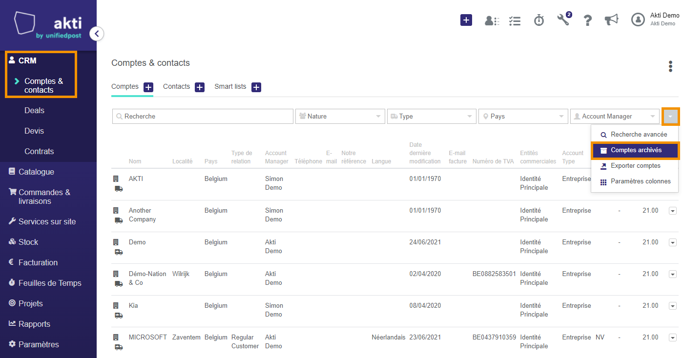Select Recherche avancée from the menu
683x358 pixels.
(x=635, y=135)
